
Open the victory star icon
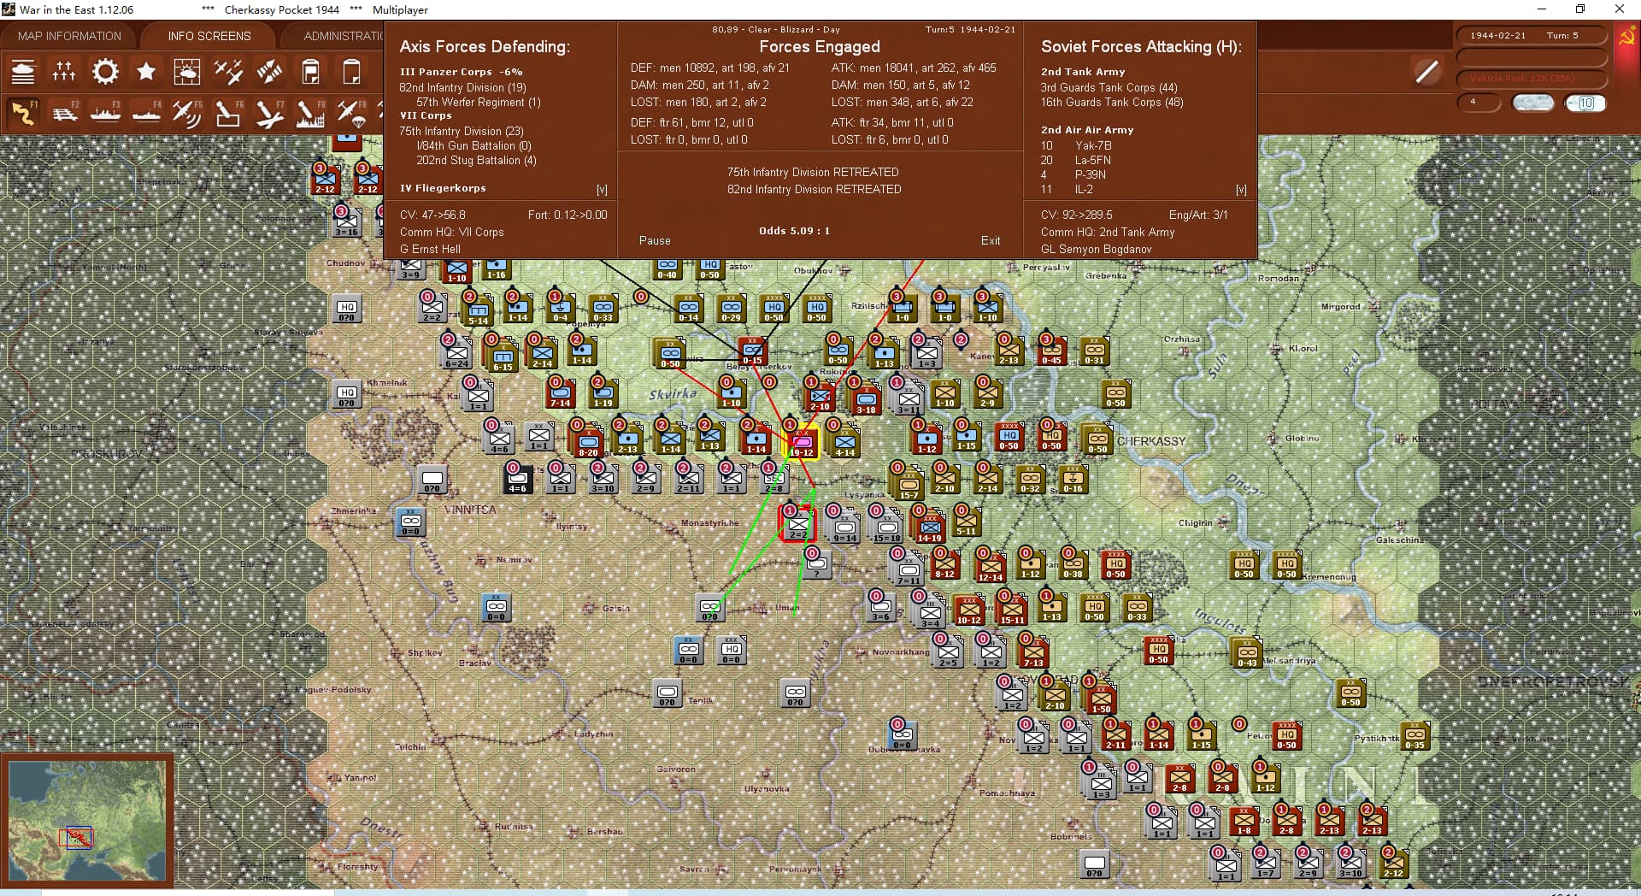pos(146,72)
